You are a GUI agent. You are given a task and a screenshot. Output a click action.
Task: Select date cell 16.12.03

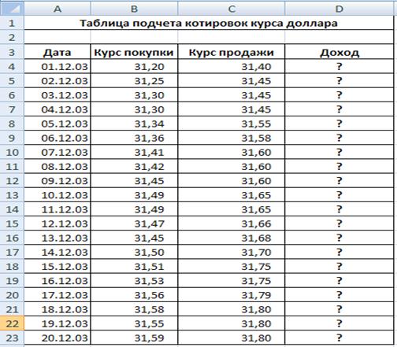pyautogui.click(x=58, y=281)
